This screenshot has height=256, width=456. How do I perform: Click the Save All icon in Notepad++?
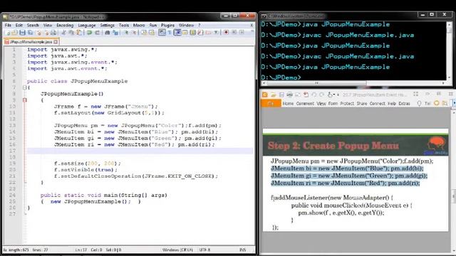point(30,33)
